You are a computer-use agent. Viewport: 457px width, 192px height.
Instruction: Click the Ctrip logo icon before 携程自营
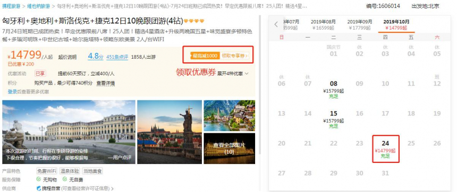tap(39, 188)
